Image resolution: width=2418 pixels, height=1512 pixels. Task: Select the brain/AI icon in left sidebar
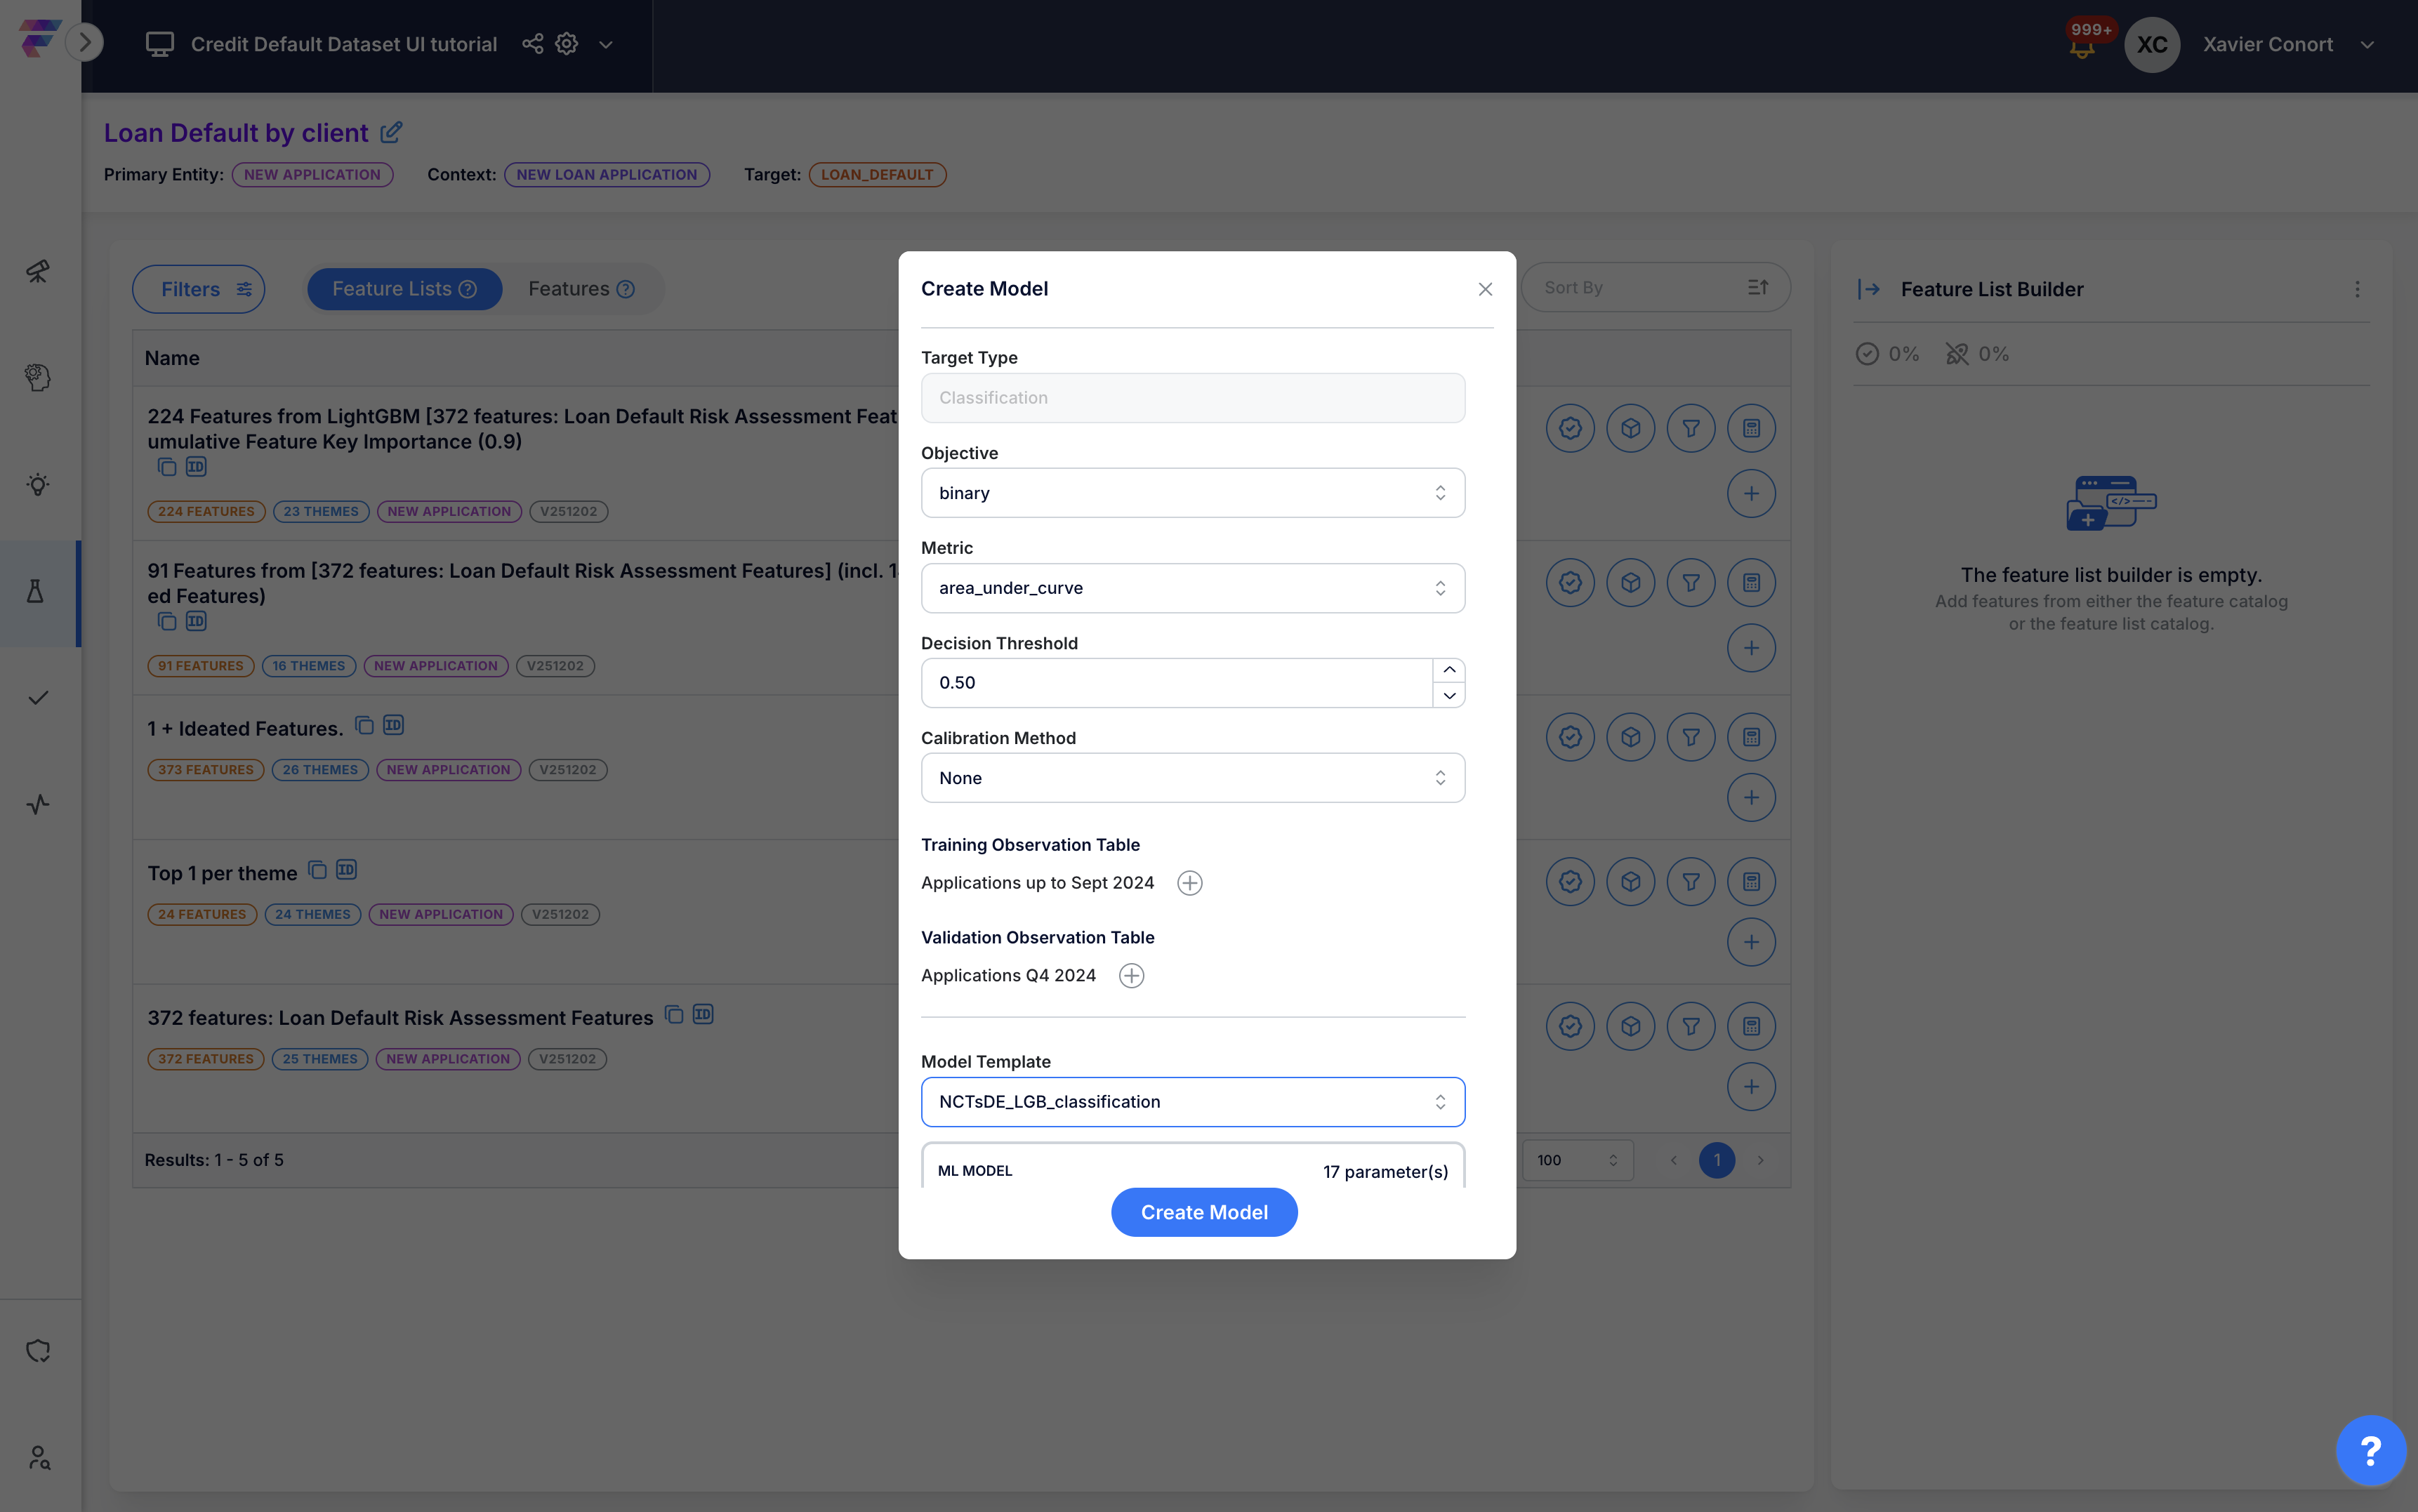[x=38, y=377]
